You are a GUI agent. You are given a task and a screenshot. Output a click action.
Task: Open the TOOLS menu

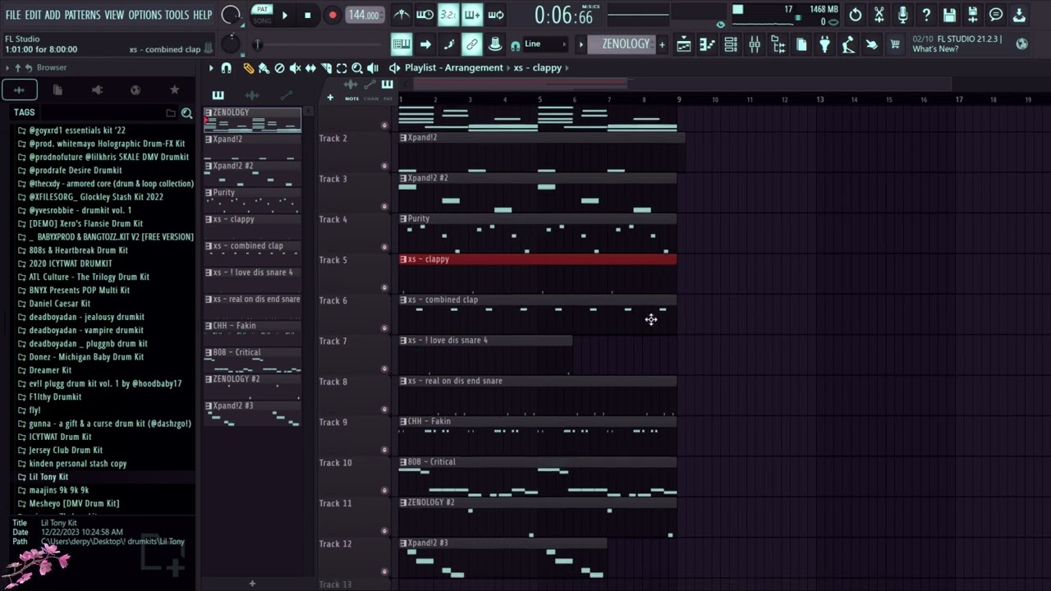click(x=177, y=15)
